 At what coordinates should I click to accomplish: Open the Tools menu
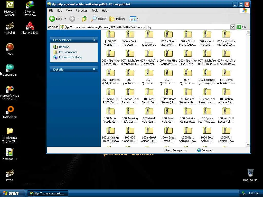pyautogui.click(x=95, y=11)
